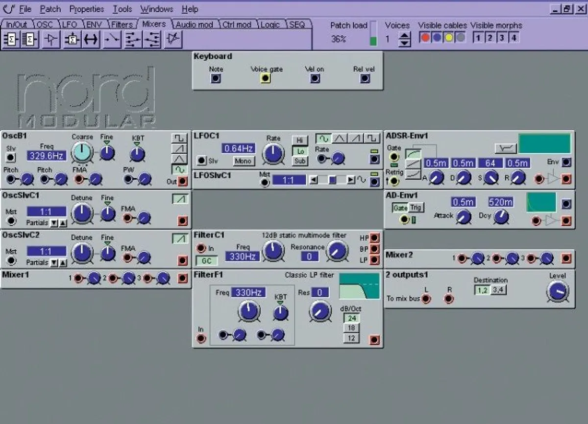Increase Voices count with up arrow

click(x=404, y=35)
